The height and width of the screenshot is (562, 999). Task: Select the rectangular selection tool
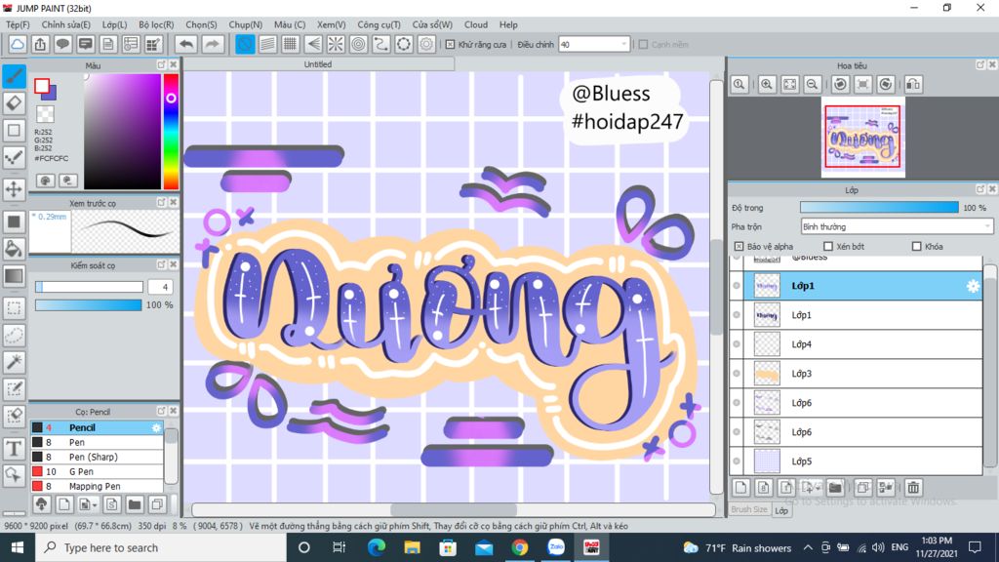tap(14, 308)
